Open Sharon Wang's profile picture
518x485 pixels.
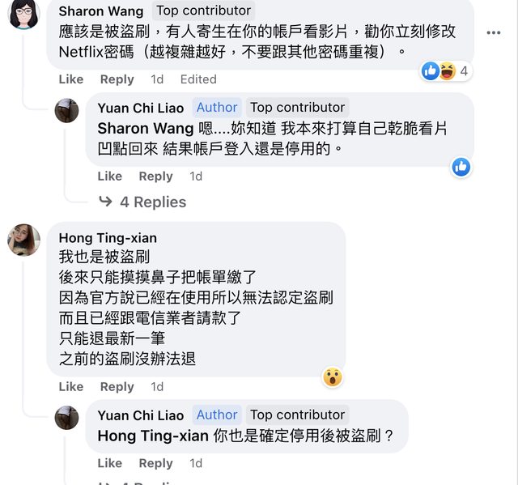click(x=24, y=15)
